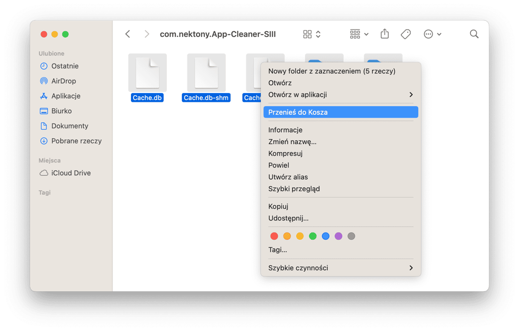Apply the blue tag color
The image size is (519, 331).
tap(326, 236)
